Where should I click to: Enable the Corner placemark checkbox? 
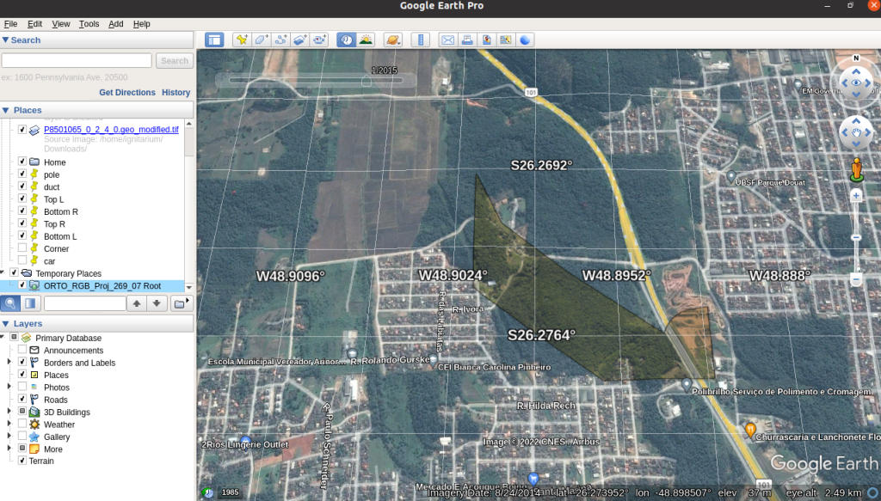[22, 248]
